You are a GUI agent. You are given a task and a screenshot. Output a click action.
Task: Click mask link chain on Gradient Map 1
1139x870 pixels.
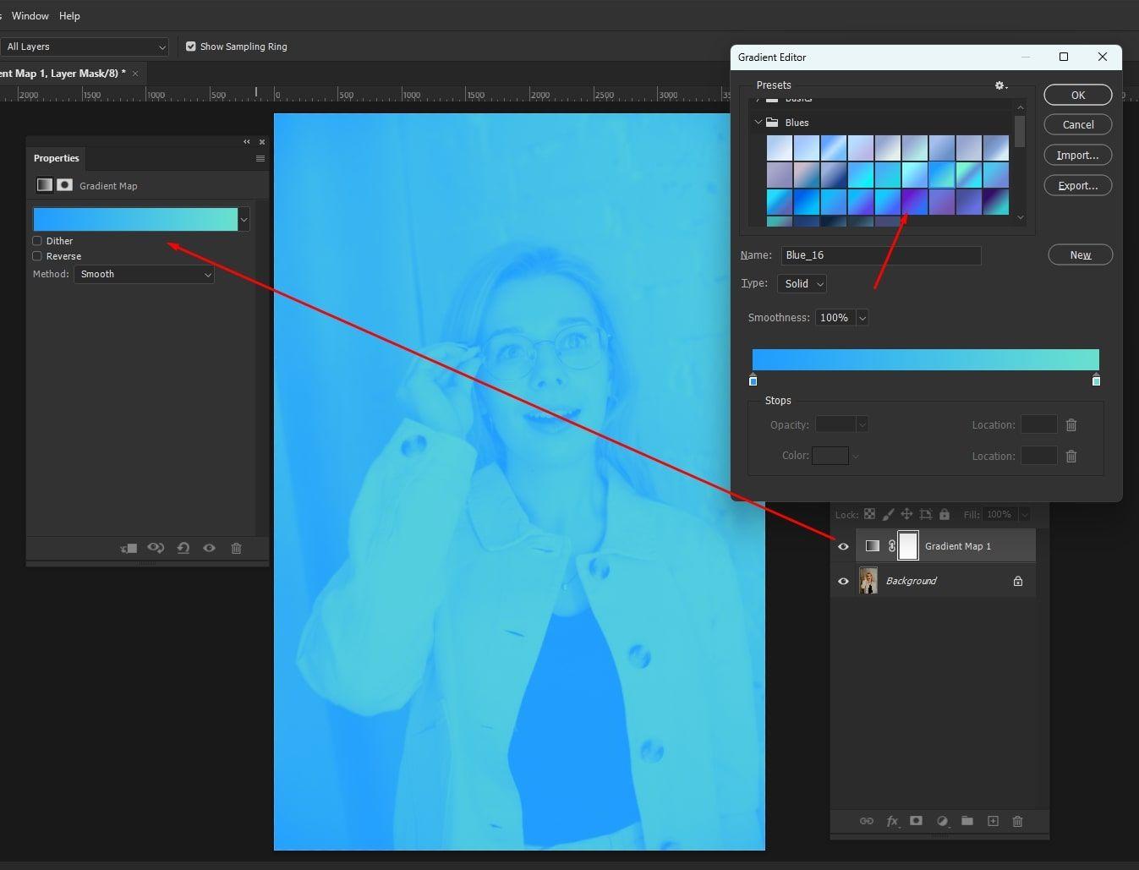[x=891, y=546]
